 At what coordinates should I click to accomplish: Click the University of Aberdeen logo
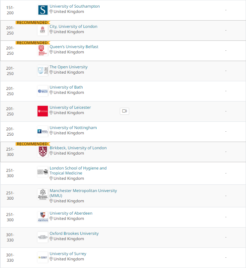[x=42, y=217]
